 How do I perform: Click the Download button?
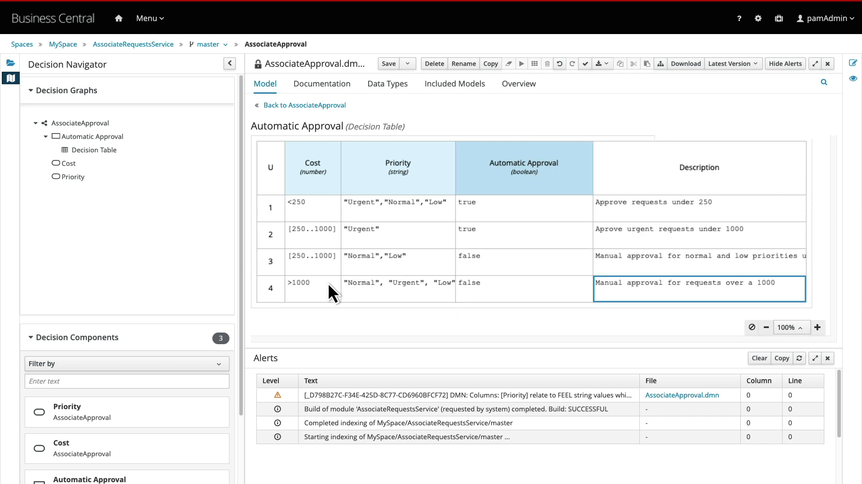[686, 64]
